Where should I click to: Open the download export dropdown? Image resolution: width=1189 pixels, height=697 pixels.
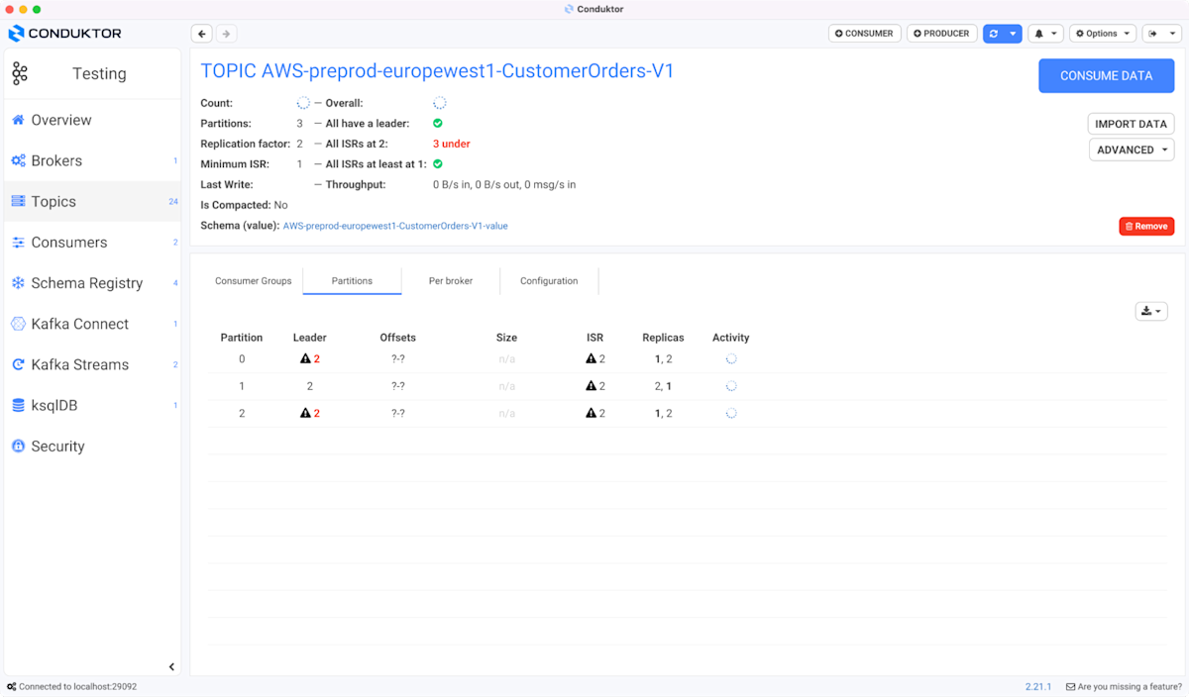pyautogui.click(x=1151, y=311)
